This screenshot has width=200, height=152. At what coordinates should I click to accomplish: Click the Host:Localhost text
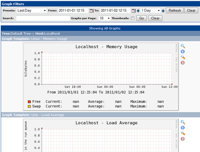tap(48, 34)
